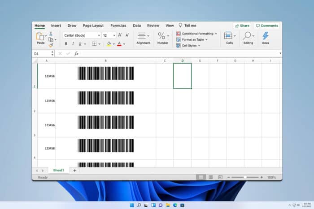
Task: Open the Insert ribbon tab
Action: (x=56, y=26)
